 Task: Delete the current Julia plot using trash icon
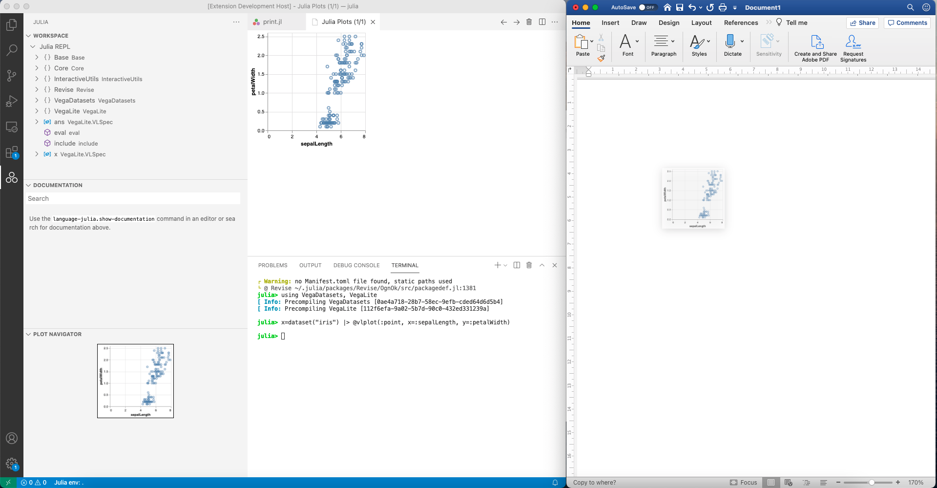pyautogui.click(x=529, y=21)
